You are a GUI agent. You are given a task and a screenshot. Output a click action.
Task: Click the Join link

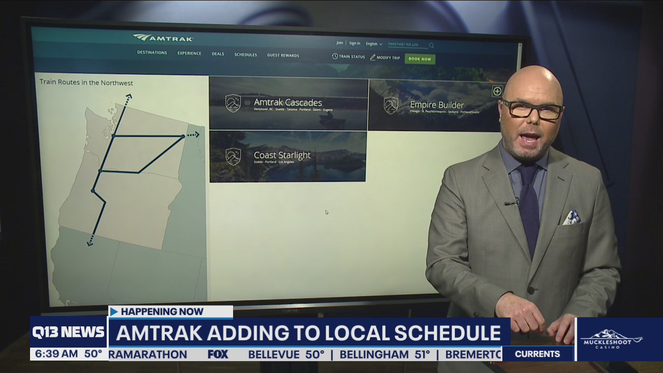point(339,43)
